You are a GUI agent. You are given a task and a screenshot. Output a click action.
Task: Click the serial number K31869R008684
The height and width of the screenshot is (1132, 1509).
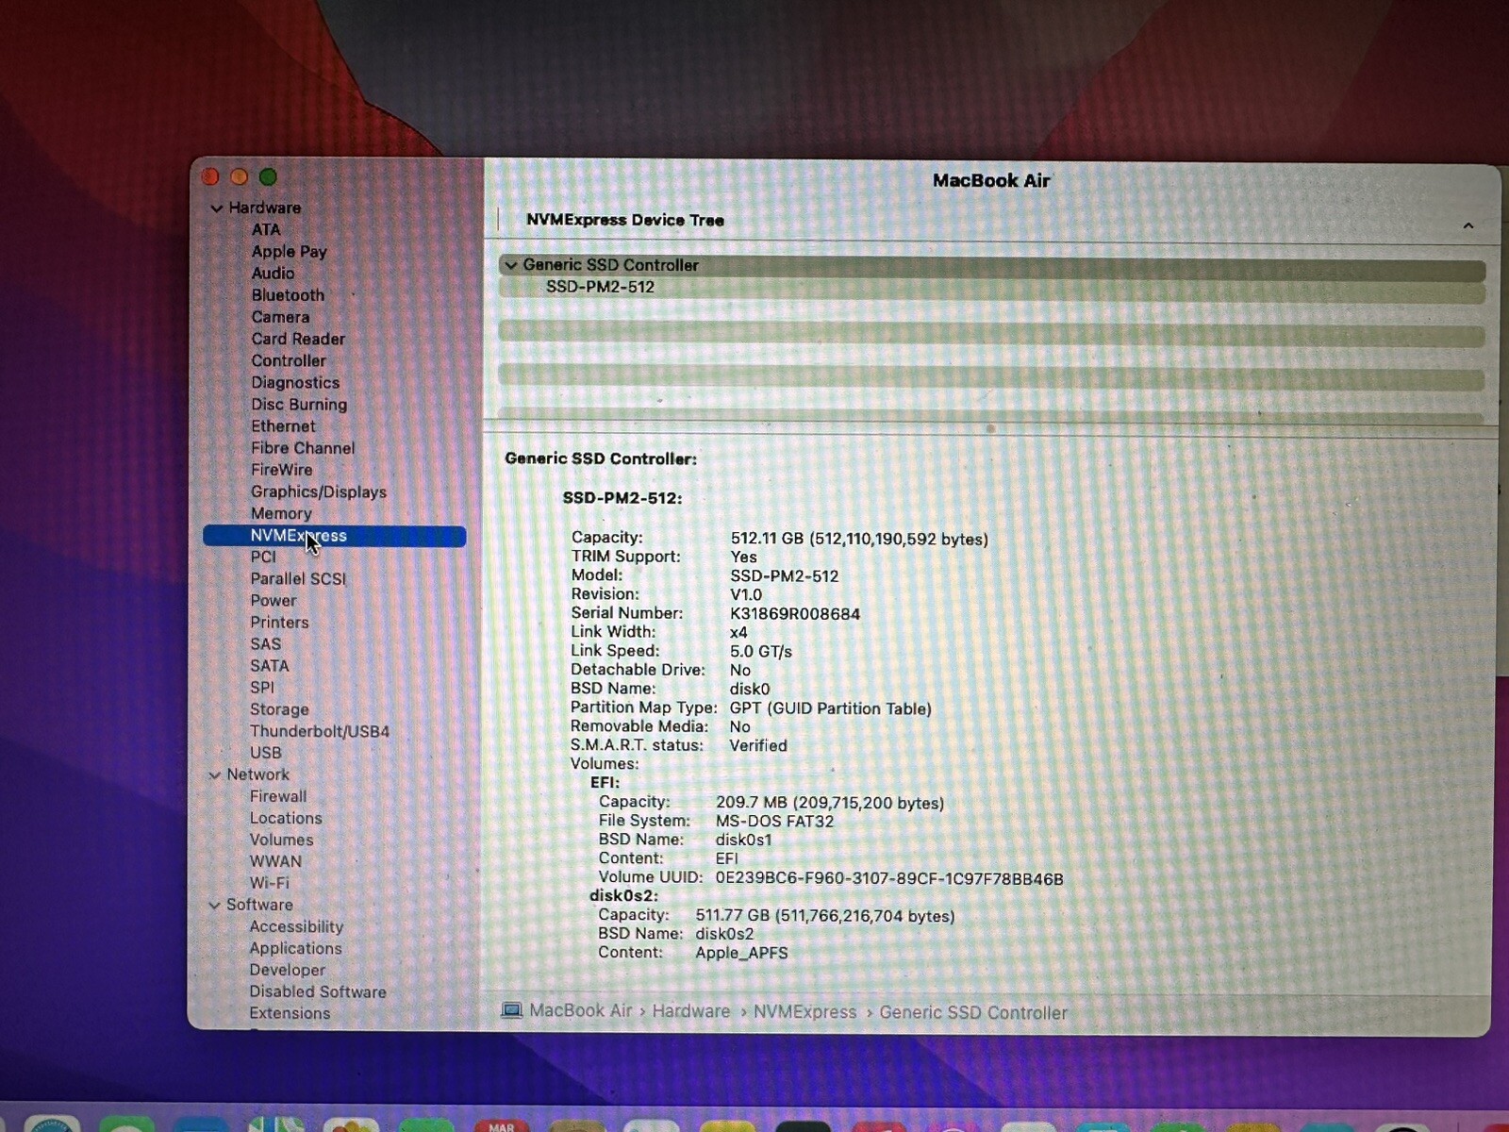(x=795, y=614)
